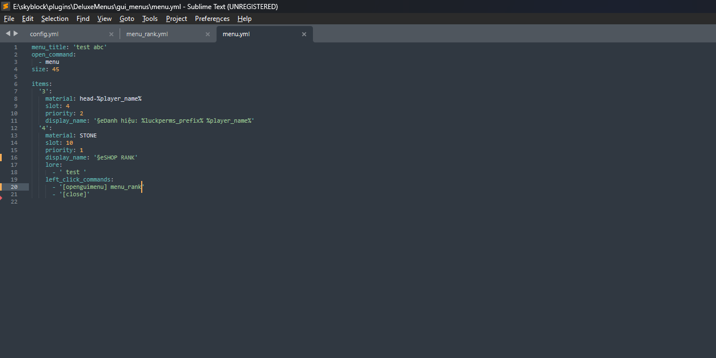Close the config.yml tab
Viewport: 716px width, 358px height.
[x=111, y=34]
